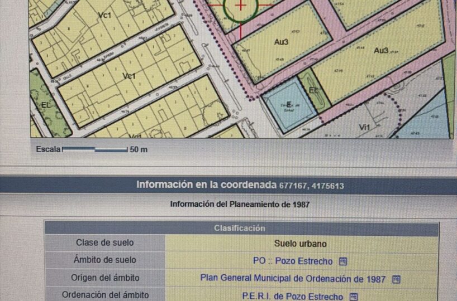Click the Vi1 zone on the map
The height and width of the screenshot is (301, 457).
click(x=364, y=128)
